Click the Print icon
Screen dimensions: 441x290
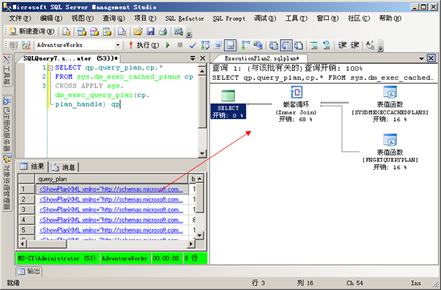tap(163, 32)
